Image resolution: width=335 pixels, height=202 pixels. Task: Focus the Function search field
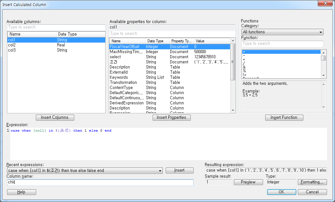(282, 44)
